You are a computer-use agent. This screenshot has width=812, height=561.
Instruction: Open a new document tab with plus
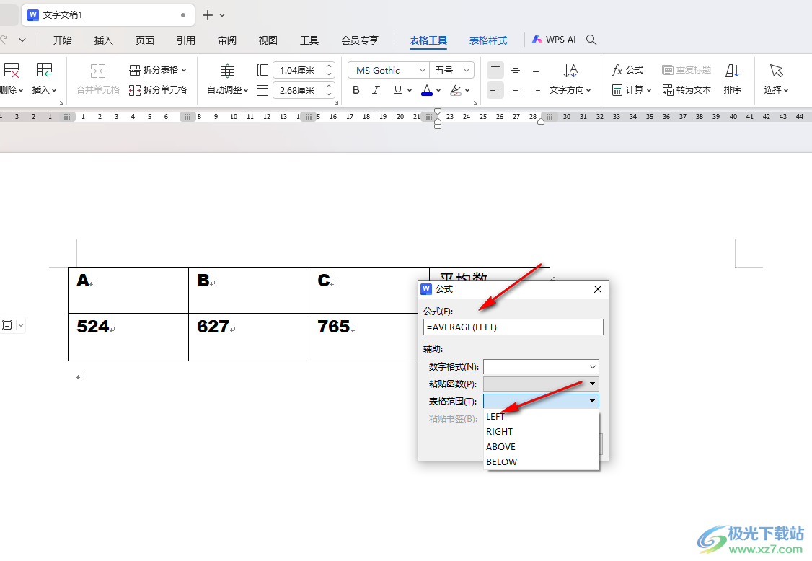click(207, 15)
